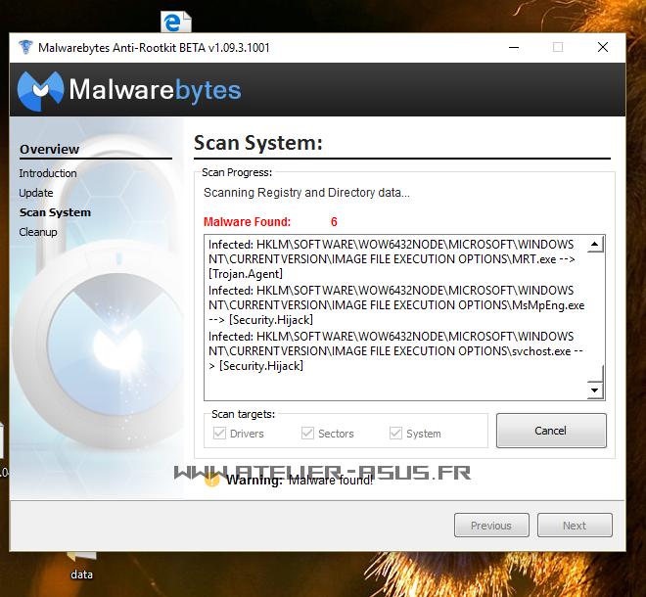
Task: Minimize the Anti-Rootkit window
Action: click(512, 47)
